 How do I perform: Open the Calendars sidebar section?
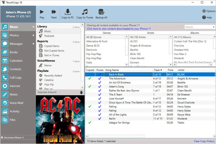coord(18,60)
